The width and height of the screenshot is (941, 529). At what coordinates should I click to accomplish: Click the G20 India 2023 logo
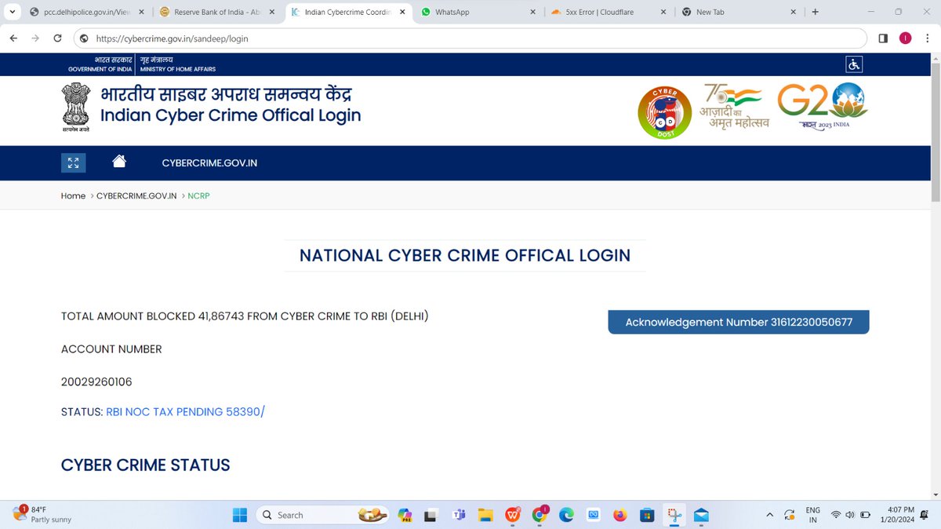[x=821, y=106]
